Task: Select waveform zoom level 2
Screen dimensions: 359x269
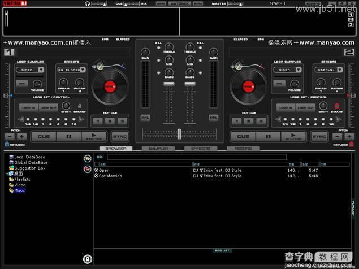Action: tap(351, 20)
